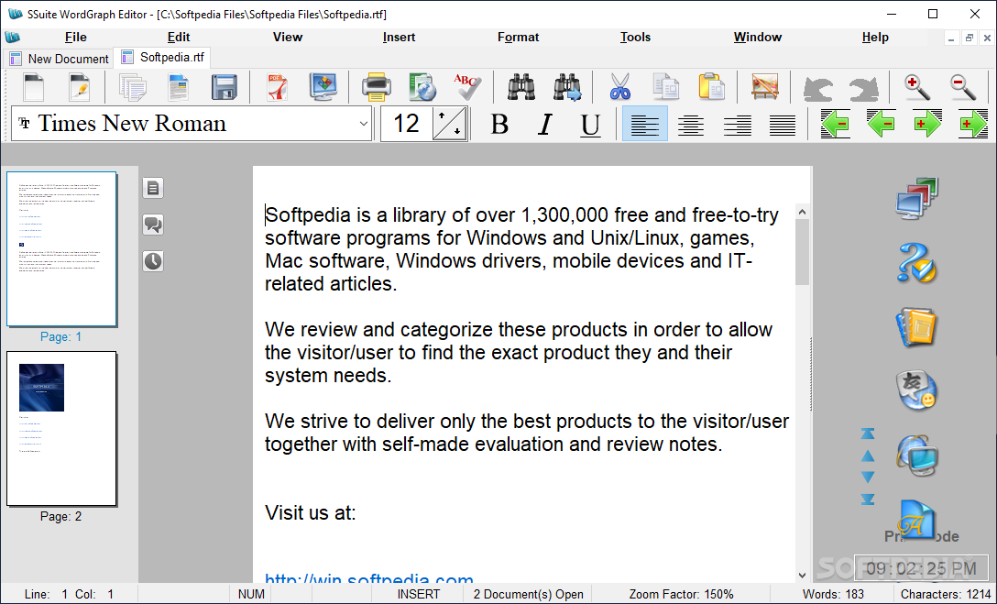Viewport: 997px width, 604px height.
Task: Expand the Times New Roman font dropdown
Action: point(363,124)
